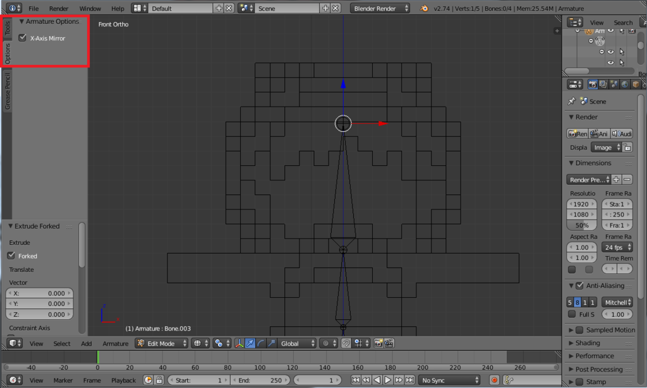Open the Armature menu in 3D header
This screenshot has height=388, width=647.
click(x=115, y=343)
